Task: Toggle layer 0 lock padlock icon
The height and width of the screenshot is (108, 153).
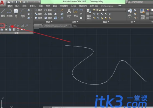Action: point(100,10)
